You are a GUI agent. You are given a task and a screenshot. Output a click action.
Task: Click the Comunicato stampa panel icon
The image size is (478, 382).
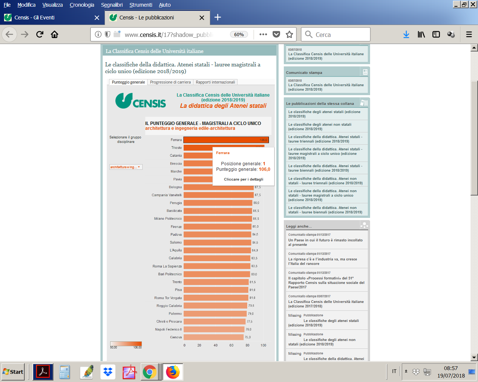[x=365, y=72]
